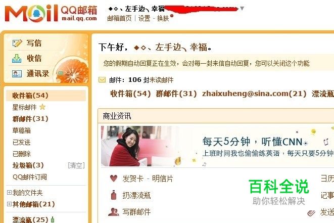Click the star icon beside 星标邮件

tap(42, 107)
